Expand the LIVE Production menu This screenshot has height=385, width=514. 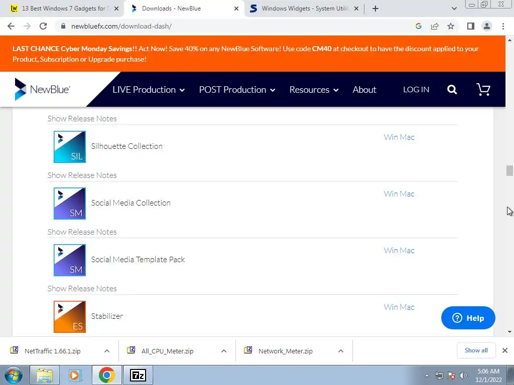click(149, 90)
